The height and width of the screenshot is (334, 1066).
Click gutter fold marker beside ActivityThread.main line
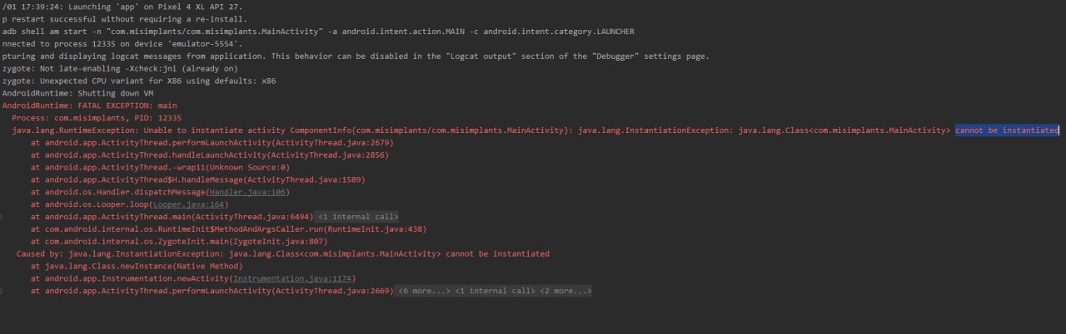pos(2,217)
